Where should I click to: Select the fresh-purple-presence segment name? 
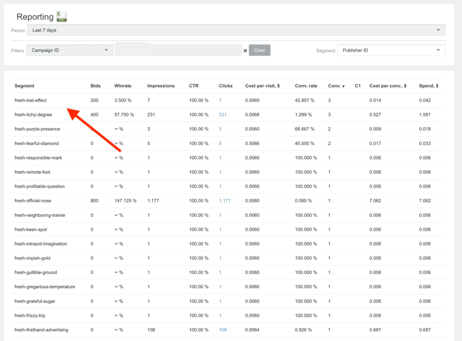point(37,129)
